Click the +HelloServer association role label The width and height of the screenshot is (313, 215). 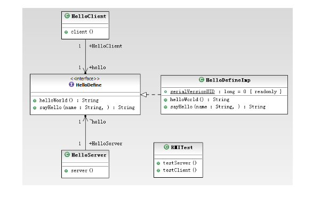[106, 144]
